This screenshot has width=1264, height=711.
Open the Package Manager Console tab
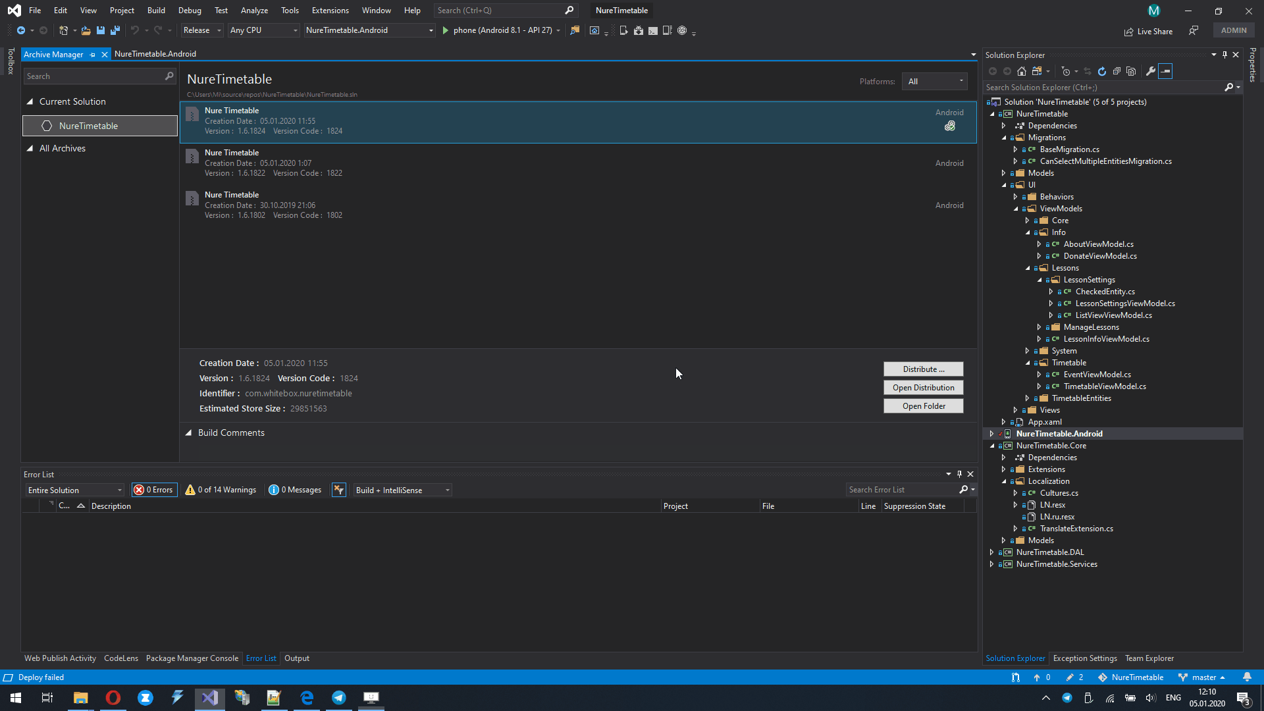[x=192, y=658]
